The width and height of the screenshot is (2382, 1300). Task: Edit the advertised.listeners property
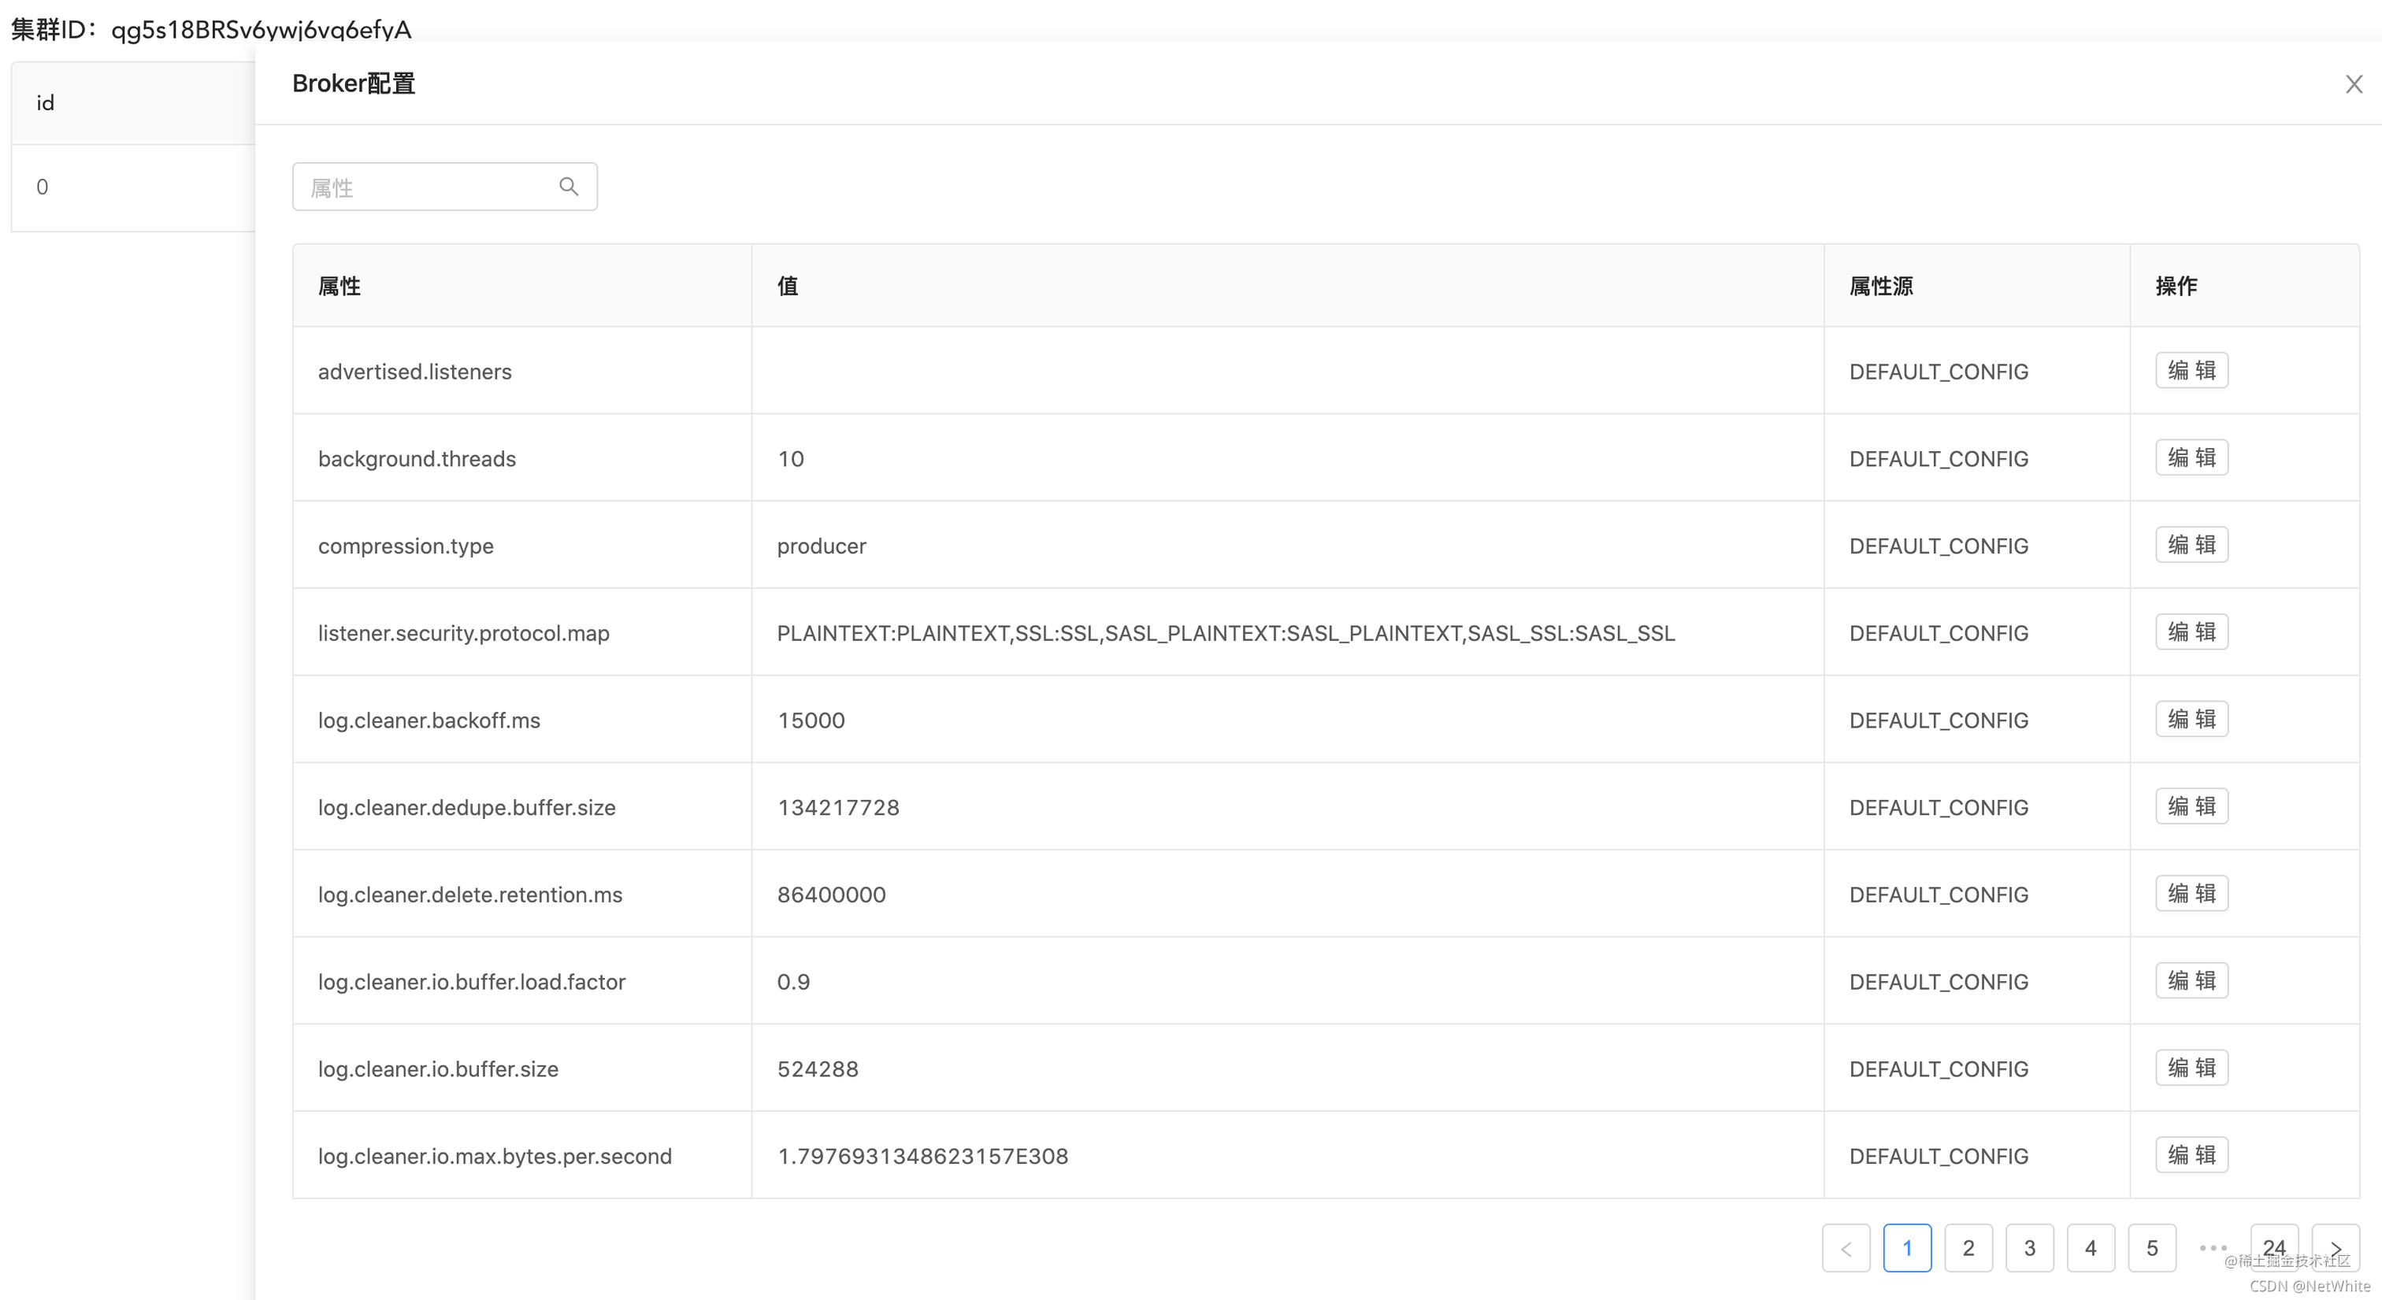pos(2191,370)
